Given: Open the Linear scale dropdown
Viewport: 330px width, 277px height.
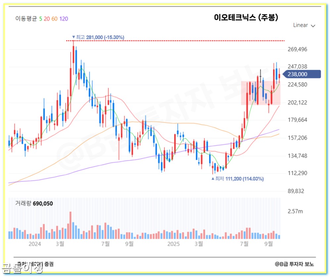Looking at the screenshot, I should [301, 25].
